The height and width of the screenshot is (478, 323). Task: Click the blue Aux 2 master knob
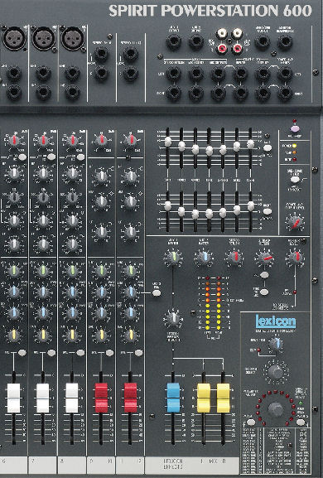205,257
